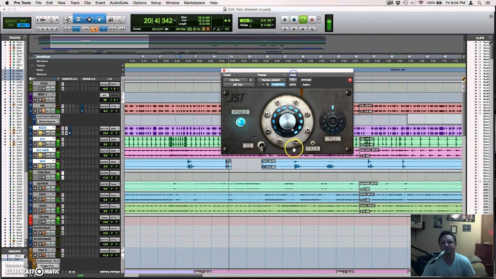Open the AudioSuite menu

(119, 3)
